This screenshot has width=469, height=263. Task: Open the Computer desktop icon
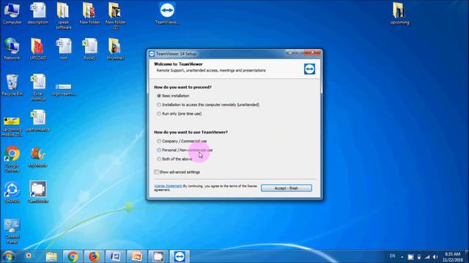click(x=12, y=14)
